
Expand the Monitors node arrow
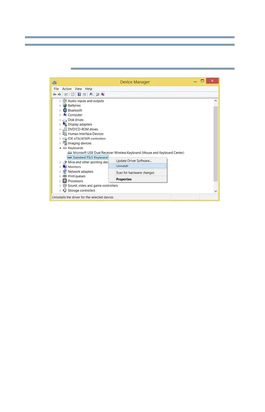tap(60, 167)
